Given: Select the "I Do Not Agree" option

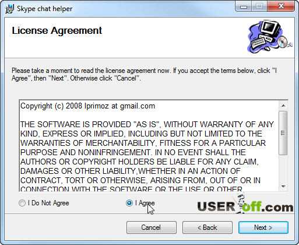Looking at the screenshot, I should [x=22, y=203].
